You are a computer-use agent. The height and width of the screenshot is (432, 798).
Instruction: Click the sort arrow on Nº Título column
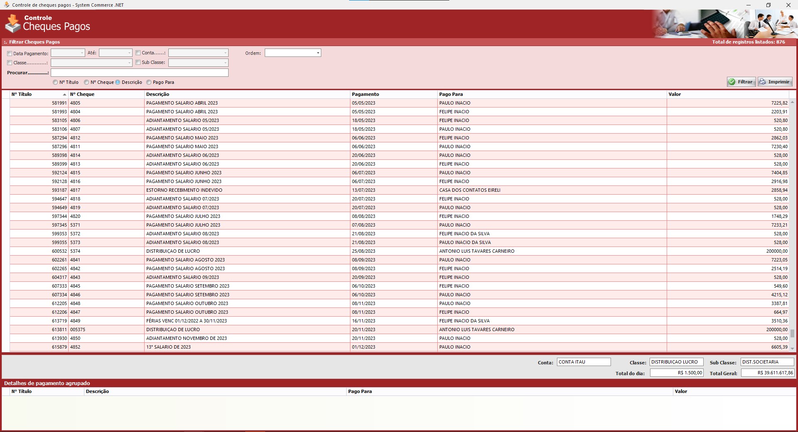[64, 95]
